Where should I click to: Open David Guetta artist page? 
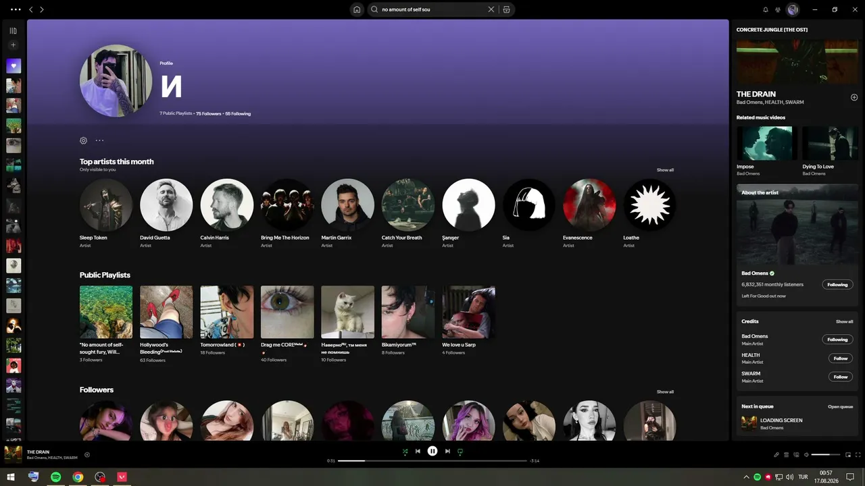point(166,213)
